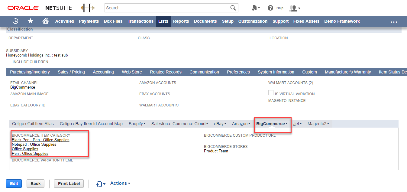Select the eBay tab
Screen dimensions: 407x192
[220, 124]
